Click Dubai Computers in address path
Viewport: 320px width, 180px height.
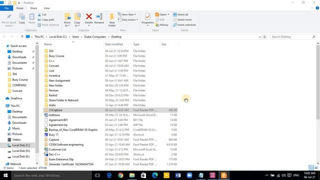[95, 36]
